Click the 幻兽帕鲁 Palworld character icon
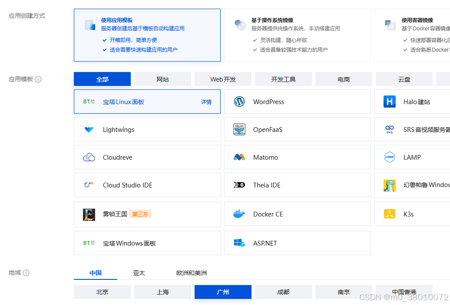 click(390, 186)
